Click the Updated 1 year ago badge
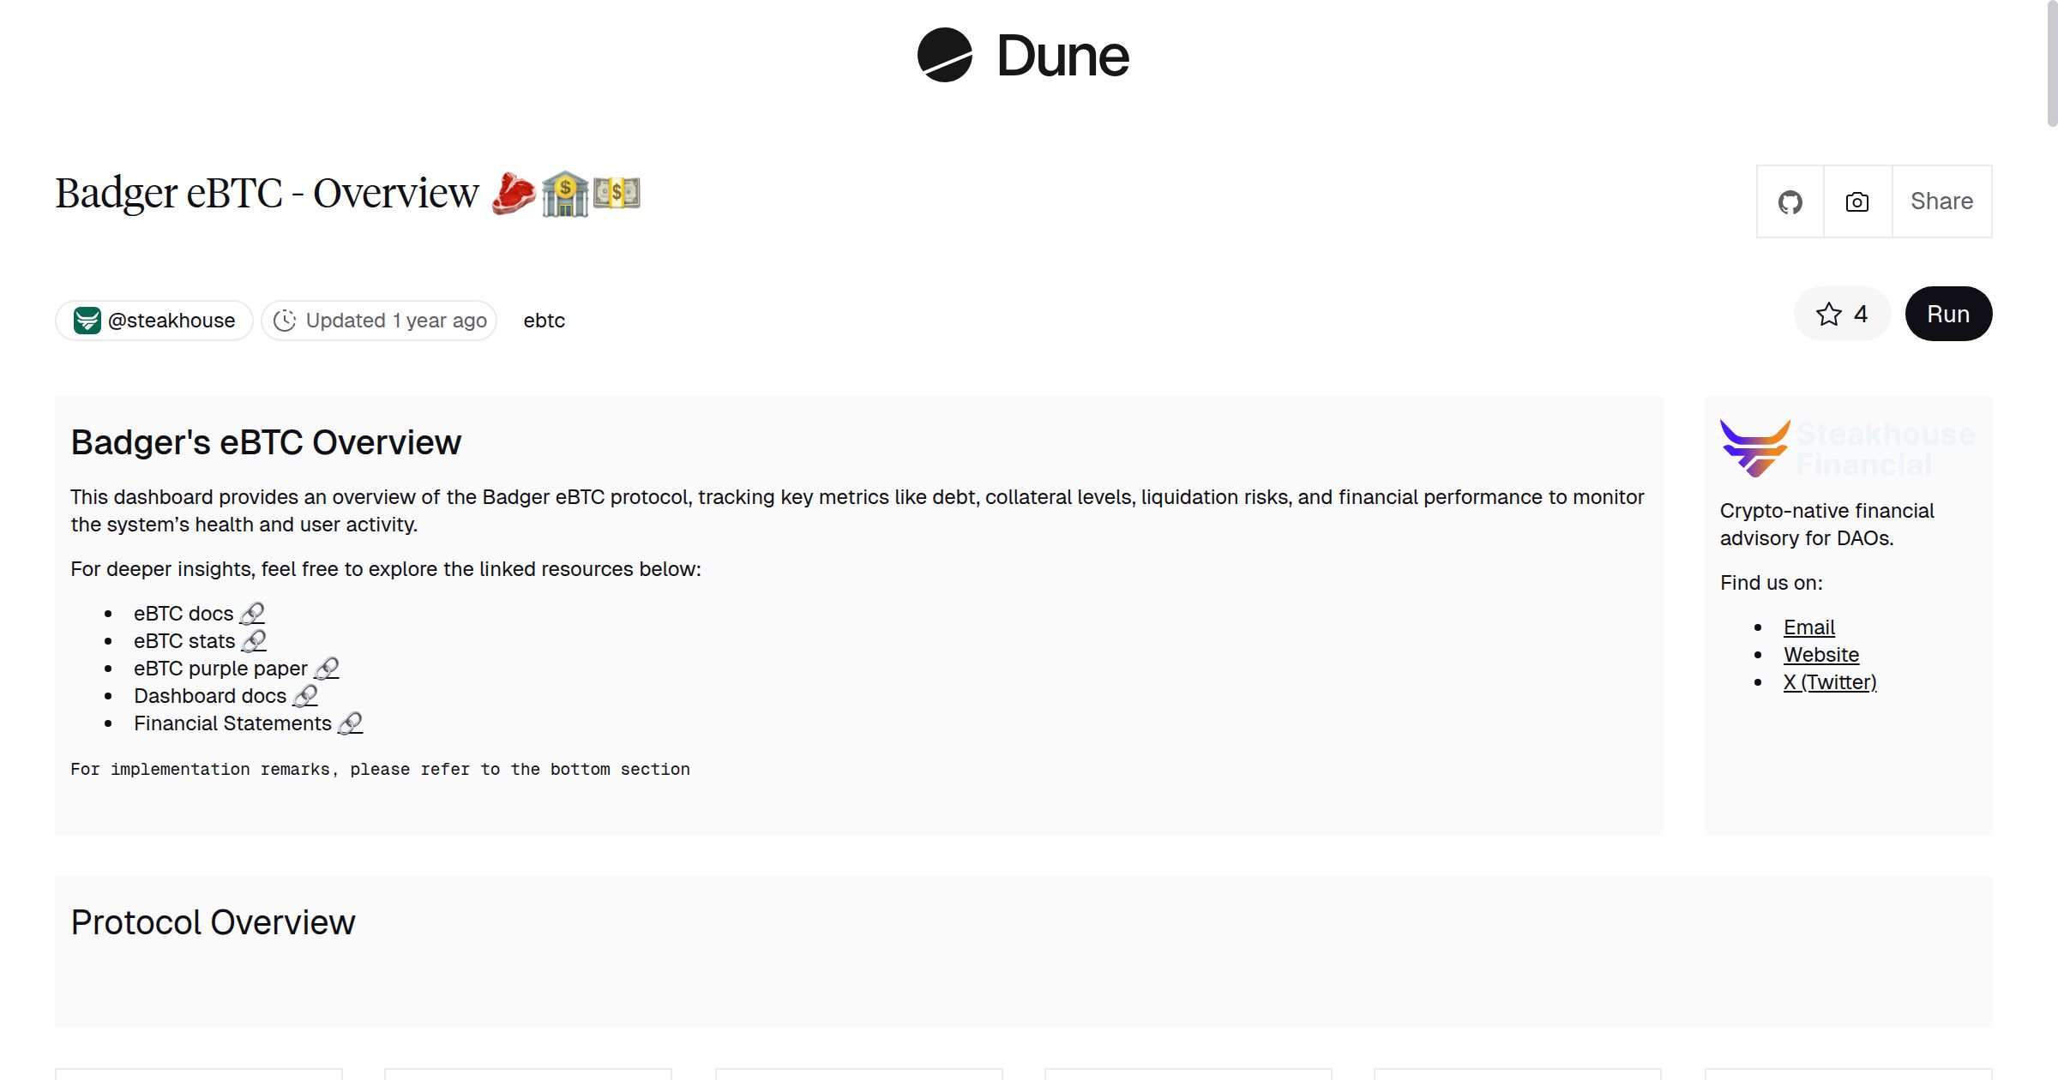Image resolution: width=2058 pixels, height=1080 pixels. [x=379, y=321]
